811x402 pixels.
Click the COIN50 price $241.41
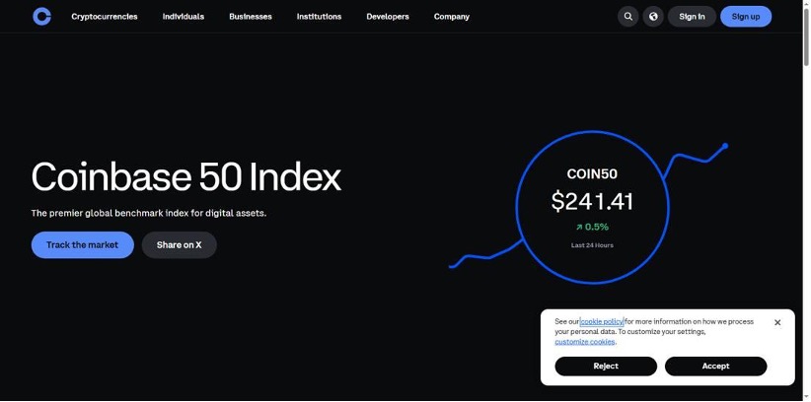[x=592, y=201]
